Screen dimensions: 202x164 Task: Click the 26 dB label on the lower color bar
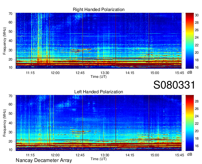pyautogui.click(x=197, y=109)
